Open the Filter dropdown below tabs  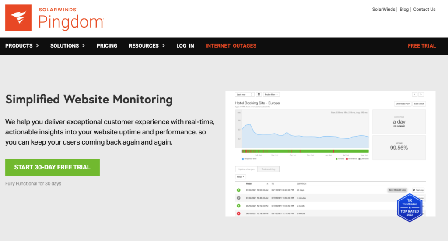241,177
